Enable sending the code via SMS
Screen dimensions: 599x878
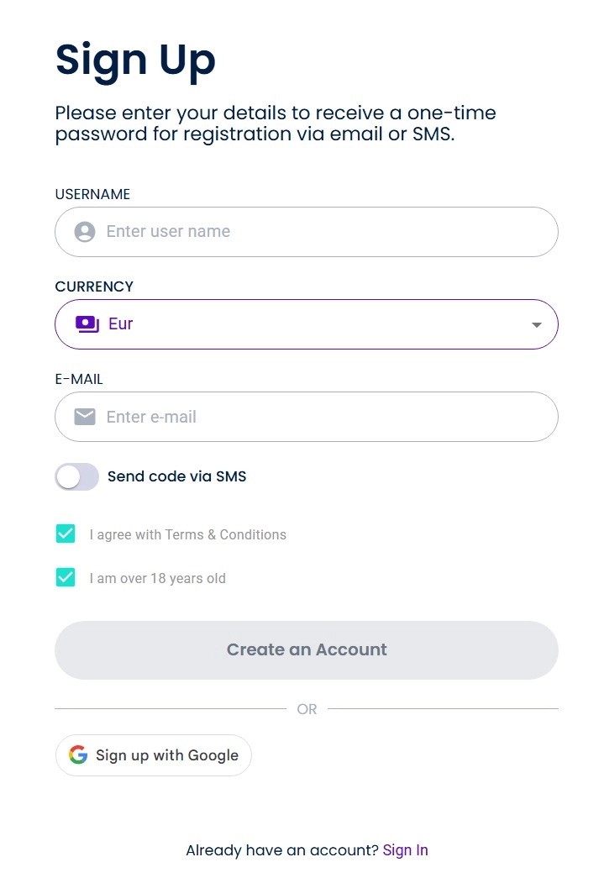(76, 476)
